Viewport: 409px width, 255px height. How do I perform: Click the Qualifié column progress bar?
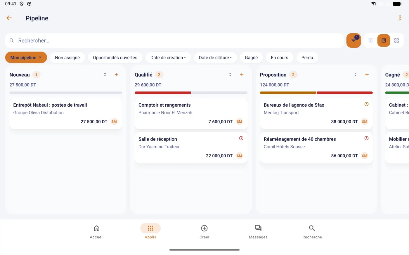pos(191,93)
